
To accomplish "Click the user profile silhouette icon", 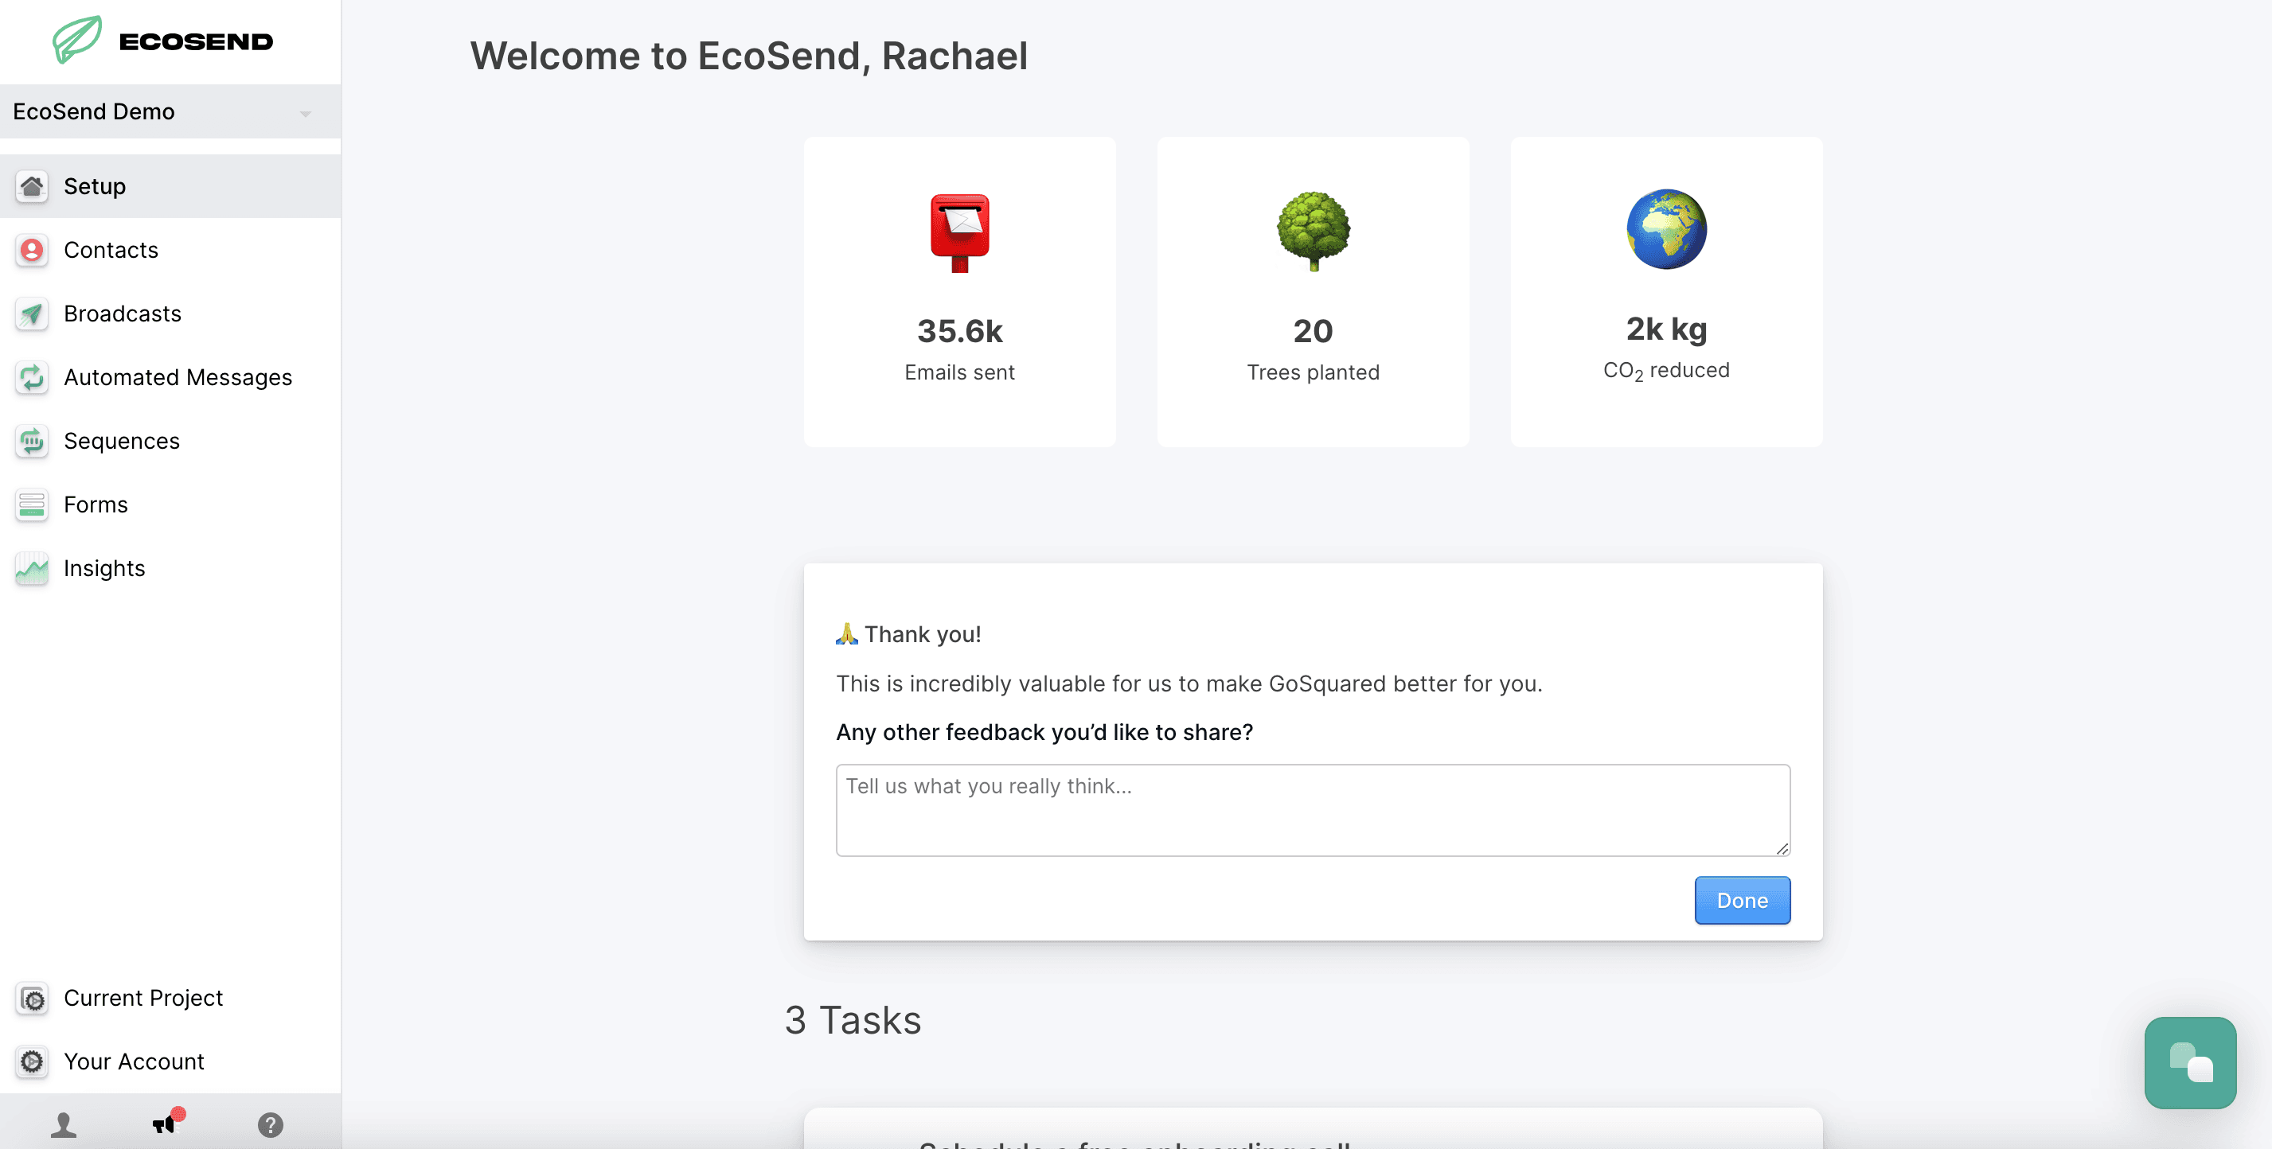I will (64, 1125).
